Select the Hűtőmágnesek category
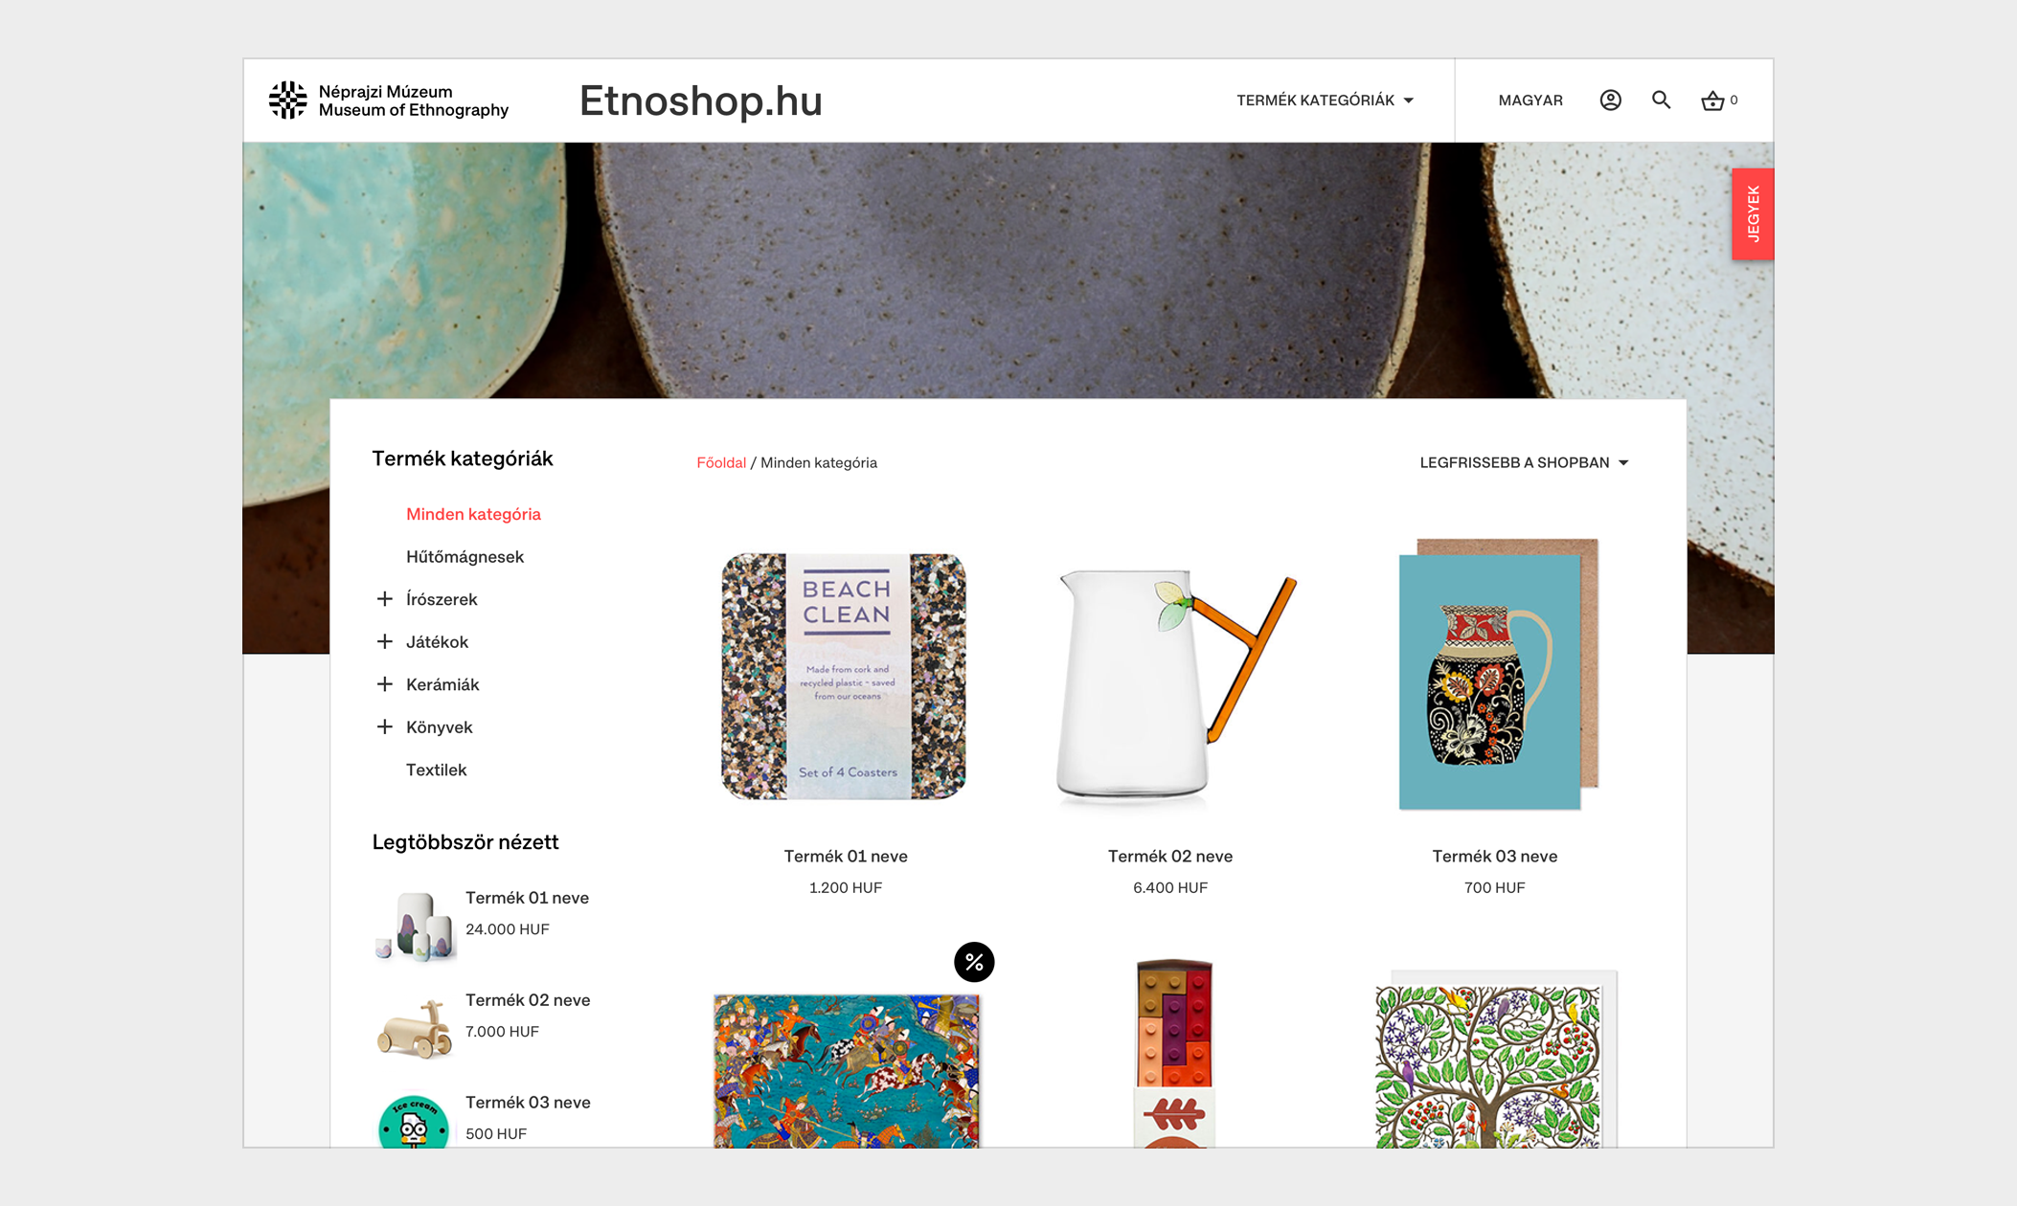Image resolution: width=2017 pixels, height=1206 pixels. (x=465, y=556)
